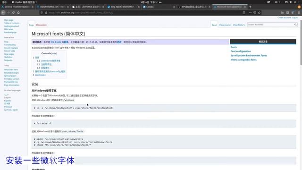Click the Pocket save icon
The image size is (302, 170).
255,13
